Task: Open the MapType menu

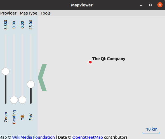Action: click(29, 13)
